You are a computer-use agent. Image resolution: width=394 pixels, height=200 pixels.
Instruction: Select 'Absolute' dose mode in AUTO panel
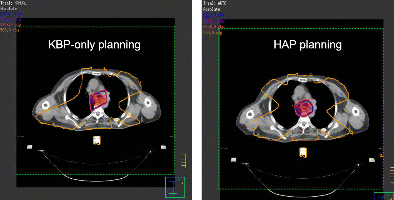(x=211, y=9)
